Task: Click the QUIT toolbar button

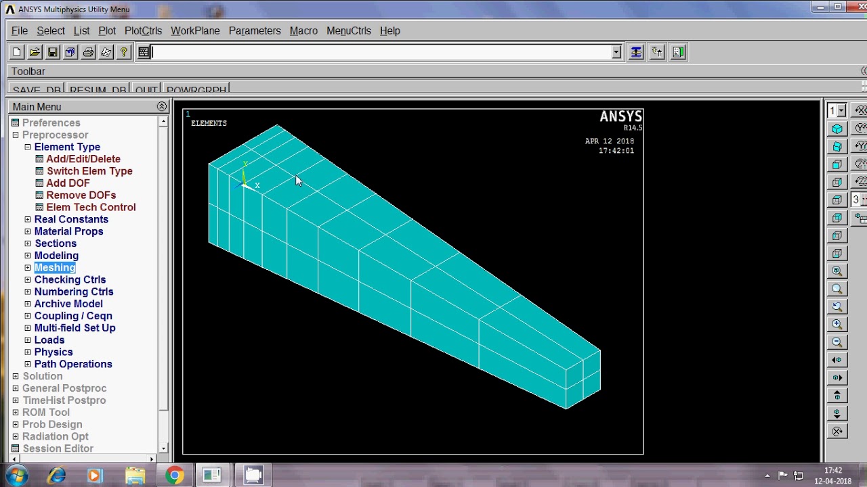Action: tap(146, 89)
